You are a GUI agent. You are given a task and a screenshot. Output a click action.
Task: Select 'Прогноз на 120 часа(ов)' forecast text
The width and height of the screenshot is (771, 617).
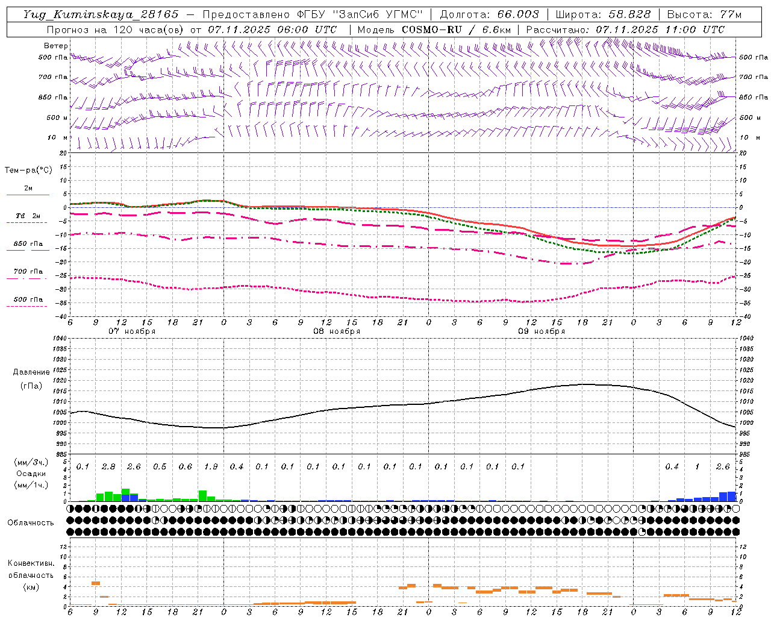click(115, 30)
